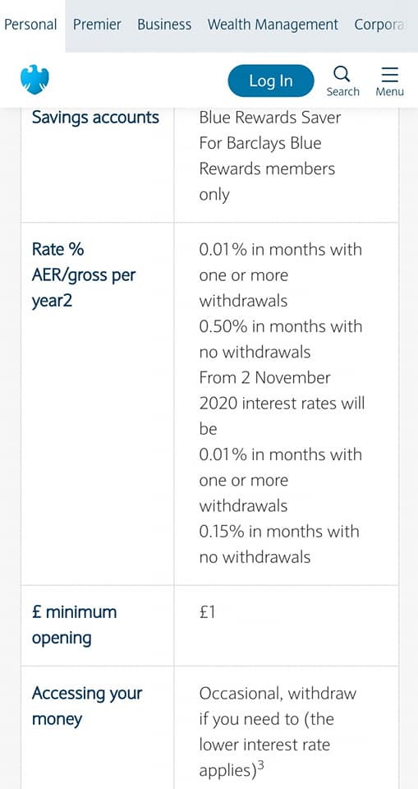
Task: Click the Accessing your money heading
Action: click(x=87, y=707)
